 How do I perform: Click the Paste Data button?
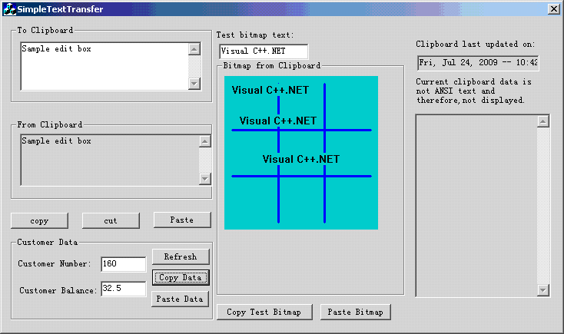point(180,299)
